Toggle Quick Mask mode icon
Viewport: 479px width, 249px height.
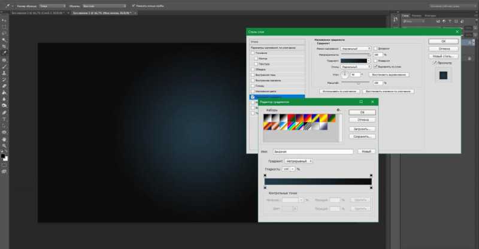coord(4,165)
